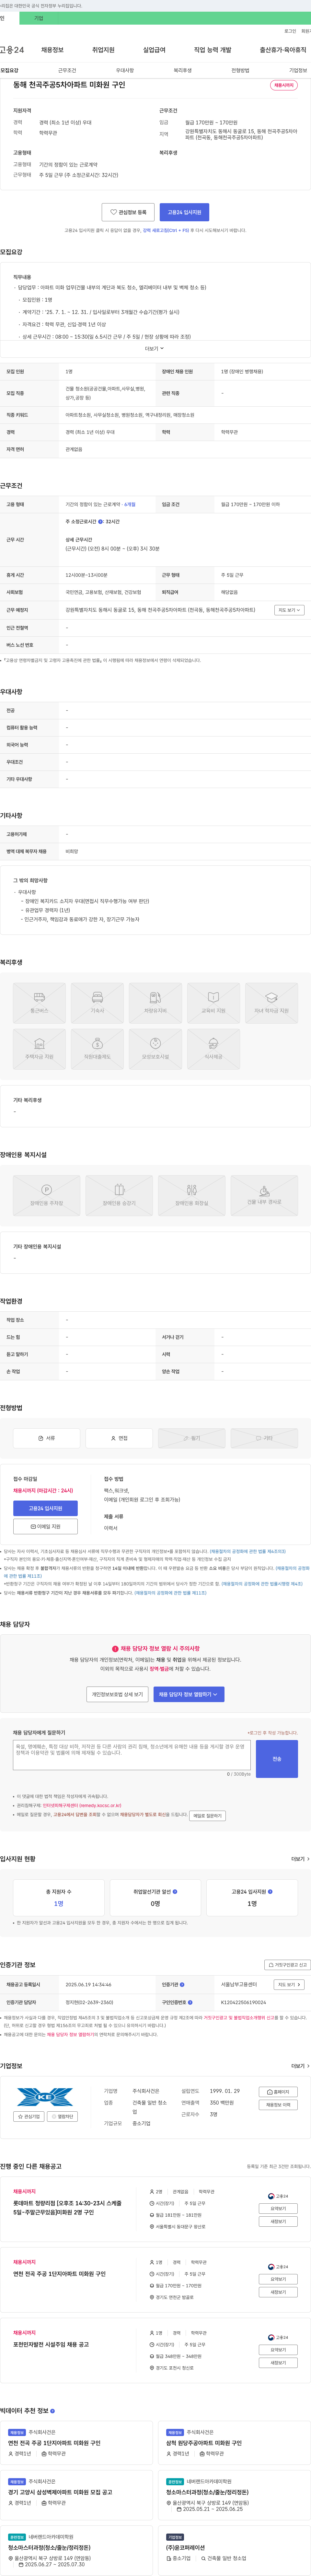This screenshot has height=2576, width=311.
Task: Open 포천민자발전 시설주임 채용 공고
Action: coord(51,2344)
